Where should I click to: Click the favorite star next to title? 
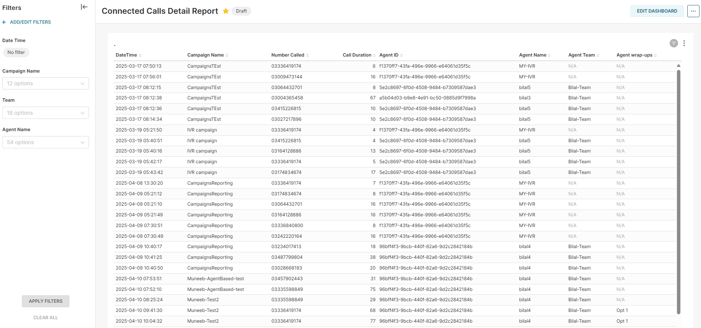(226, 11)
